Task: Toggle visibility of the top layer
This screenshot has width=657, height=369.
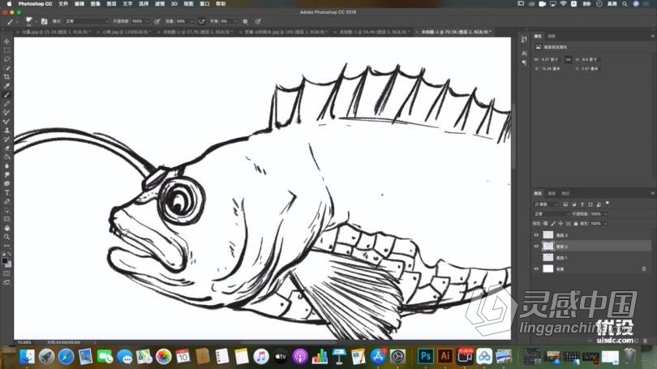Action: pyautogui.click(x=536, y=235)
